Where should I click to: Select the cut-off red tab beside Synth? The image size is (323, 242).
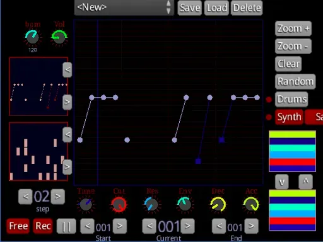314,117
